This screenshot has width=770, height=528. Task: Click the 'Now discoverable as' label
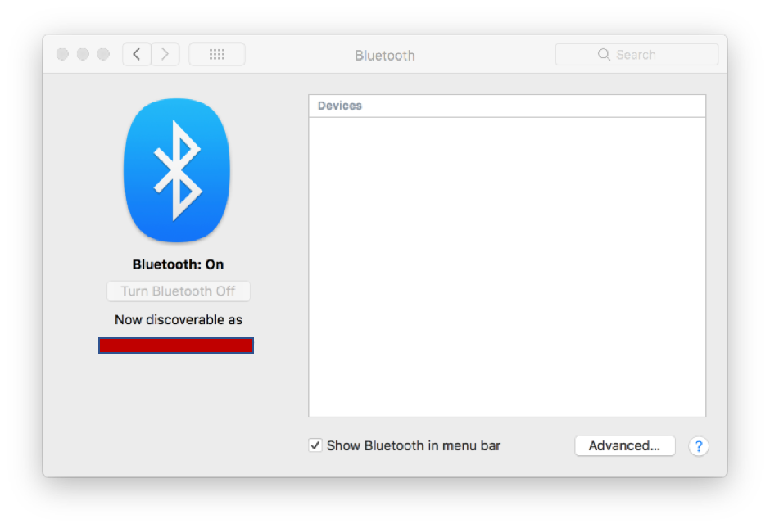(x=179, y=320)
